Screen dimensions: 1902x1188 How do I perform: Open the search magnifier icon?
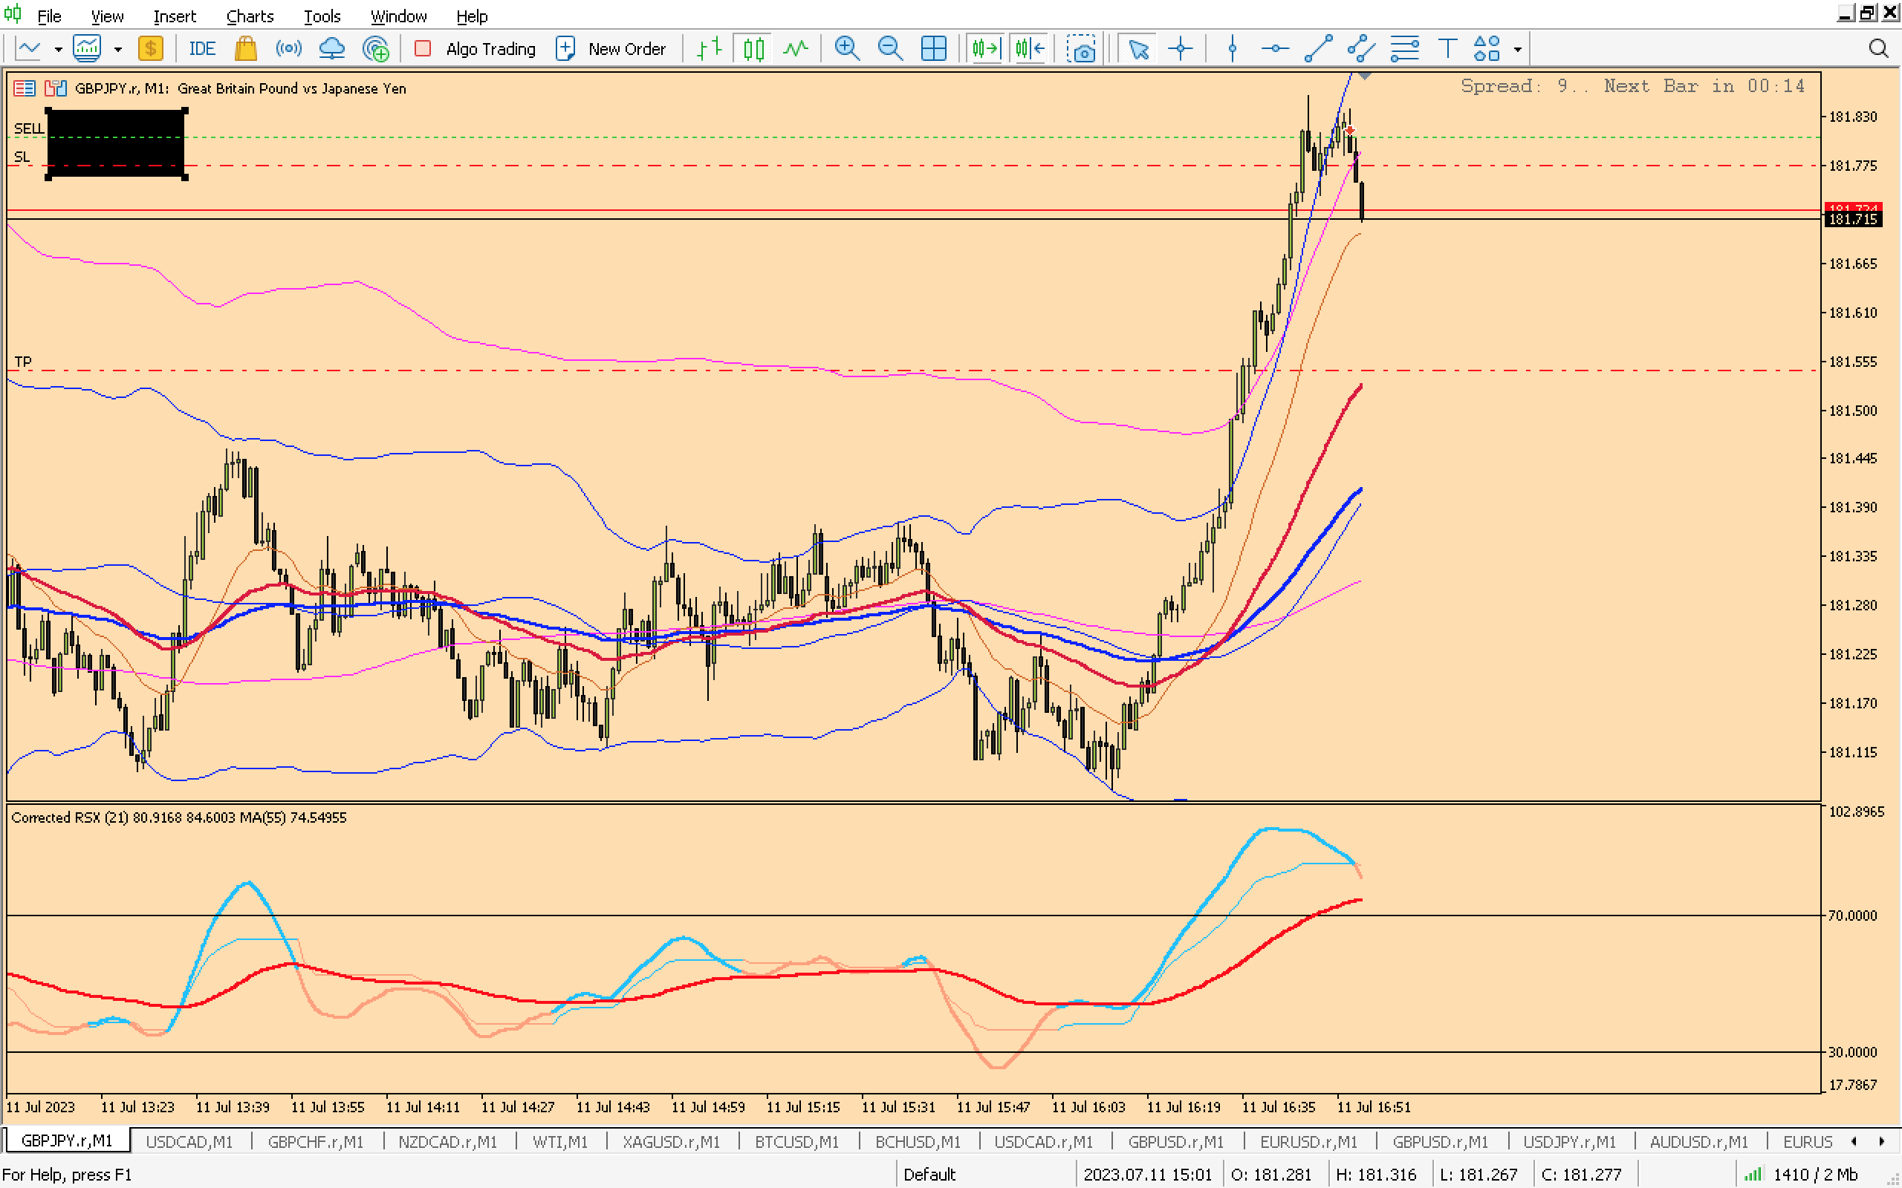click(x=1877, y=49)
